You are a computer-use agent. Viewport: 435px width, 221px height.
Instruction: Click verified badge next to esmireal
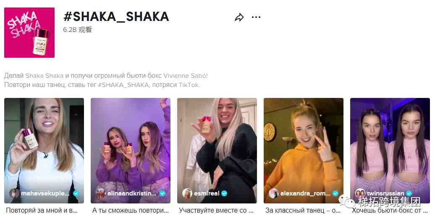point(224,193)
